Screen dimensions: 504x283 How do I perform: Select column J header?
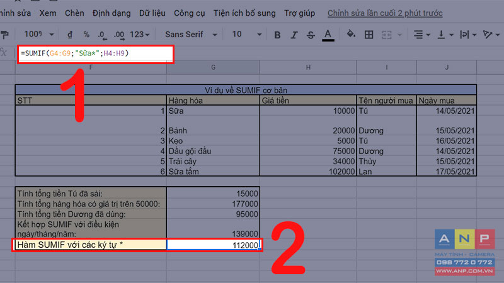click(x=447, y=67)
